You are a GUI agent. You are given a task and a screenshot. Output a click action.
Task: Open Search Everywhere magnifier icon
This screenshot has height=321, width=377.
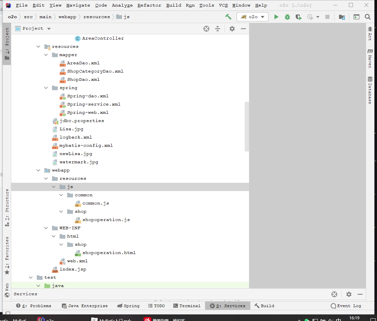pyautogui.click(x=368, y=17)
